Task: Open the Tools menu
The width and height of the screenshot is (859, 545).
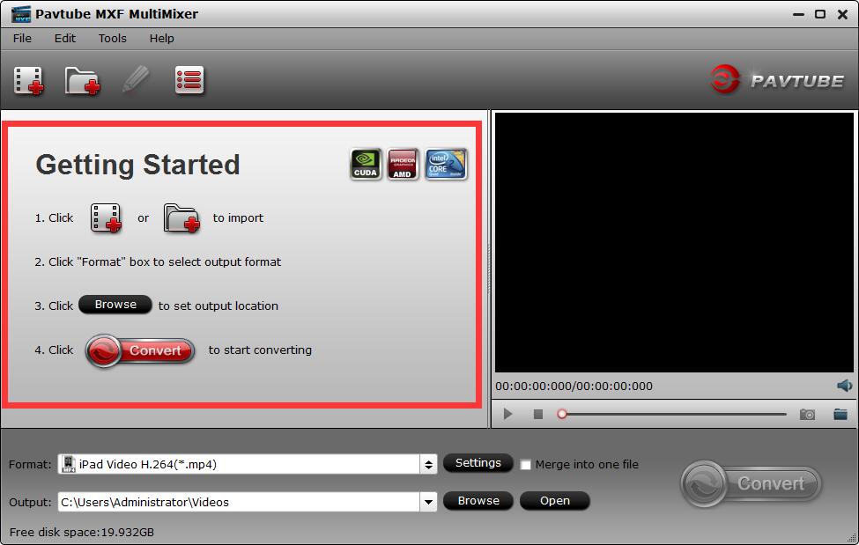Action: coord(112,38)
